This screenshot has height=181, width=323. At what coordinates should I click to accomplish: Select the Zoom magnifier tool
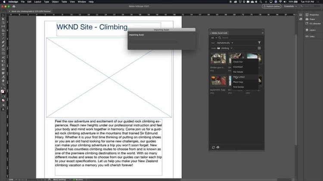(3, 85)
